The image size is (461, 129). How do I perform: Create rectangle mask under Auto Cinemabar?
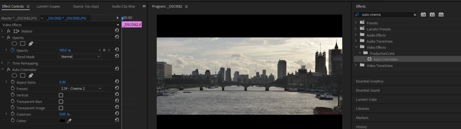point(23,76)
